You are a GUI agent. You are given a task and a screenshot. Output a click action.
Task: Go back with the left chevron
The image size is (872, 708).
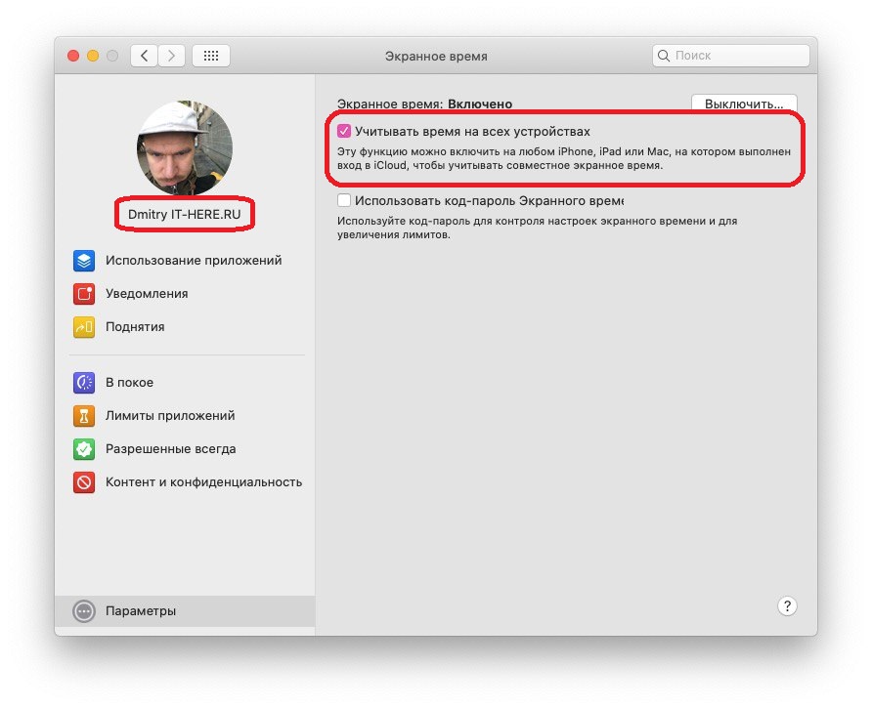pyautogui.click(x=145, y=56)
